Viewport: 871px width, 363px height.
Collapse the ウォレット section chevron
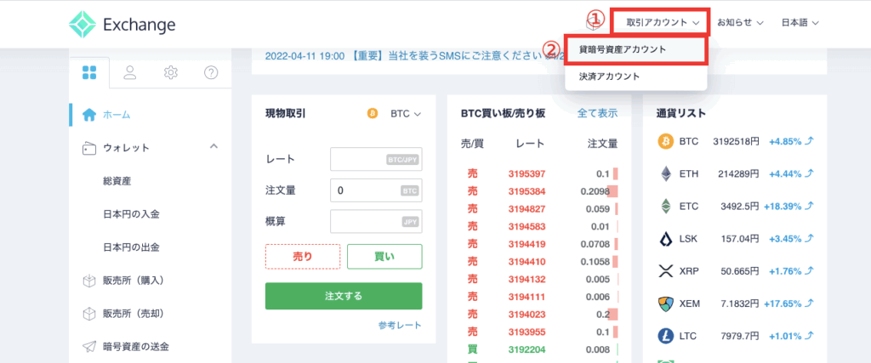point(213,147)
